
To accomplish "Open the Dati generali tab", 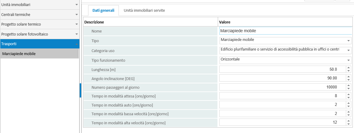I will [x=103, y=11].
